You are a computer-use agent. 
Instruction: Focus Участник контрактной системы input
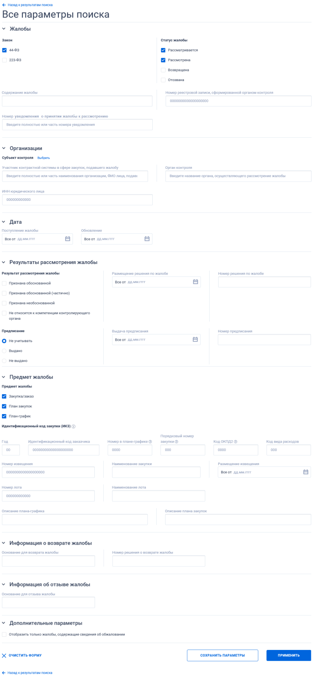(x=75, y=176)
